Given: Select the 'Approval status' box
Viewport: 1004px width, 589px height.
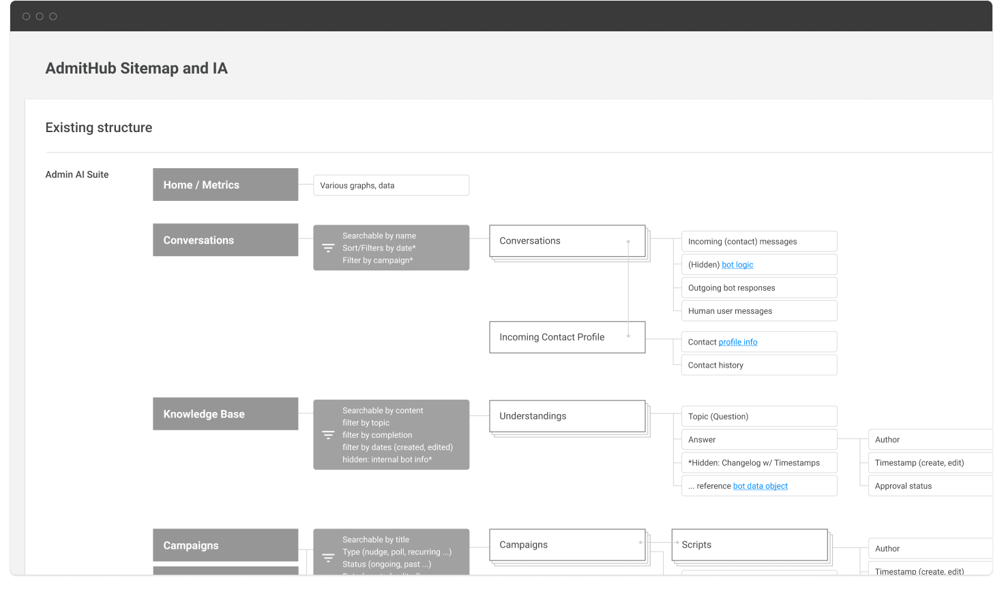Looking at the screenshot, I should pos(929,486).
